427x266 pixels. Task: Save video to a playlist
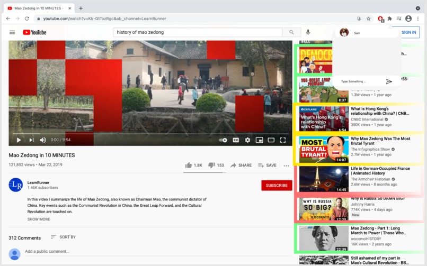[x=267, y=165]
